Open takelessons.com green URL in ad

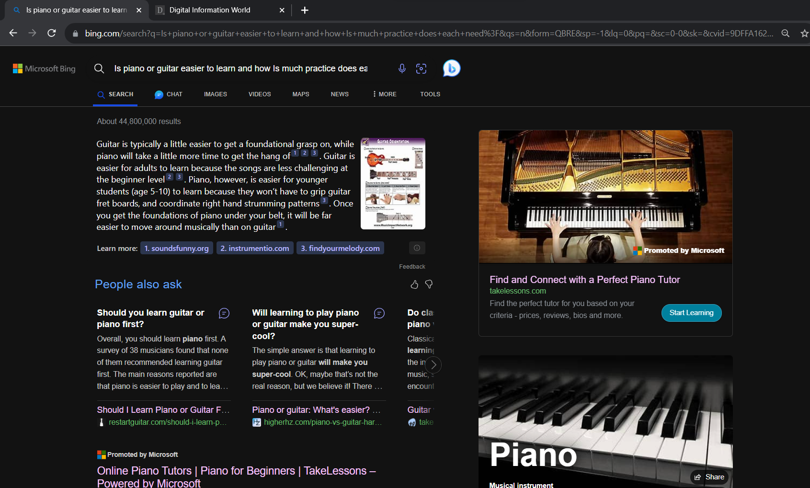[x=518, y=291]
